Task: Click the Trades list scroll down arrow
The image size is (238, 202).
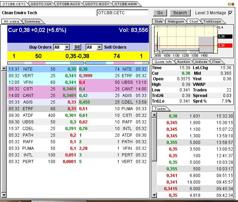Action: click(x=154, y=195)
